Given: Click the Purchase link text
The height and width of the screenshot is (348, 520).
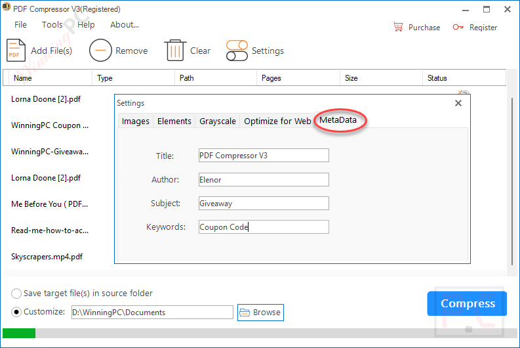Looking at the screenshot, I should pos(424,28).
